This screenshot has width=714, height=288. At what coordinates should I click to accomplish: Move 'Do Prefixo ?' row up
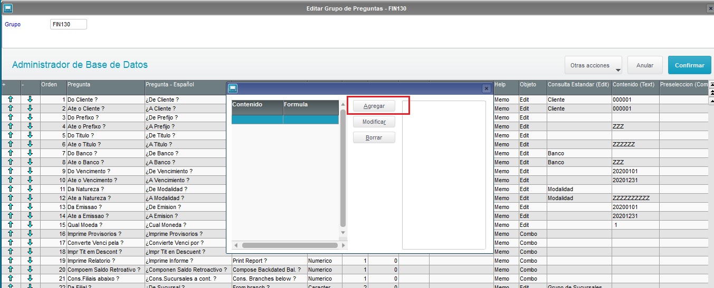coord(11,117)
